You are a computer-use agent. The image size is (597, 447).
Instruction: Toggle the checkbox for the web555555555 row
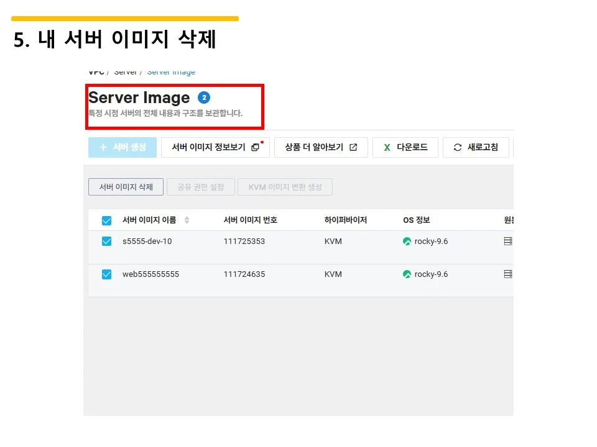pos(106,274)
